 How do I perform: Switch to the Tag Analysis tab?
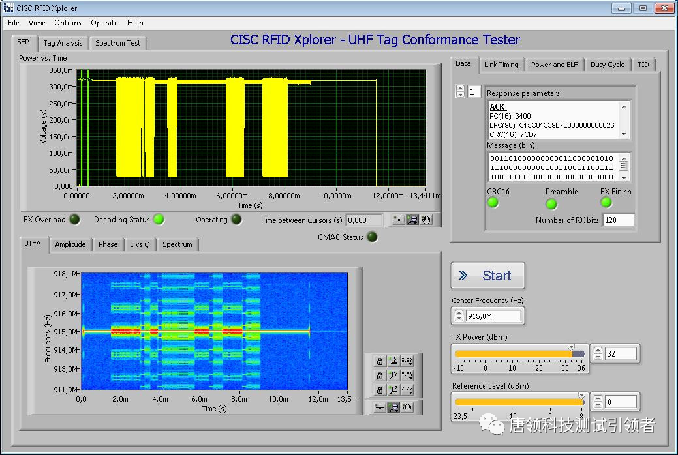(63, 43)
